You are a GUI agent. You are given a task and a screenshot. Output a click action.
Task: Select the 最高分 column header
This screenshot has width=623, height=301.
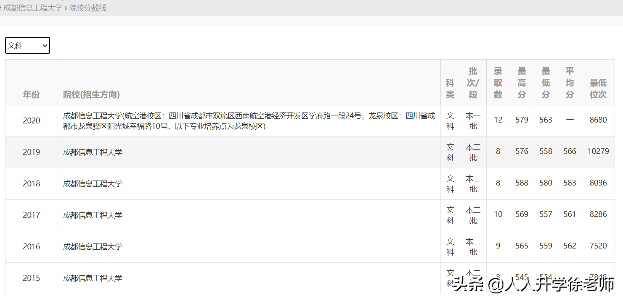point(522,83)
